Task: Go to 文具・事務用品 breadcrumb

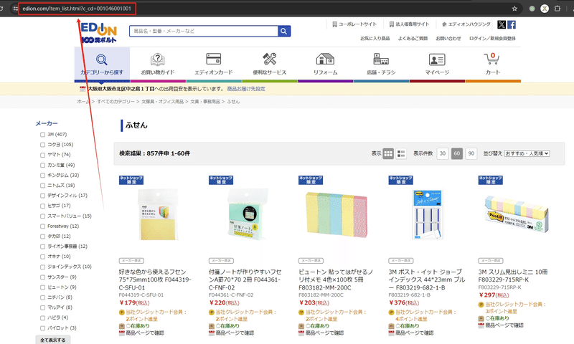Action: click(x=205, y=102)
